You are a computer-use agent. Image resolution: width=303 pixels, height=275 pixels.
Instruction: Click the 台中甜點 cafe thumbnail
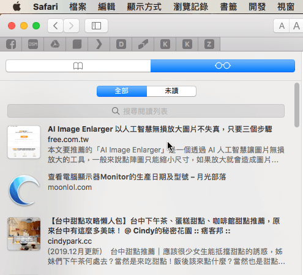24,234
